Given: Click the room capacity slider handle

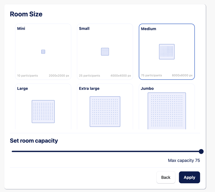Looking at the screenshot, I should 201,152.
